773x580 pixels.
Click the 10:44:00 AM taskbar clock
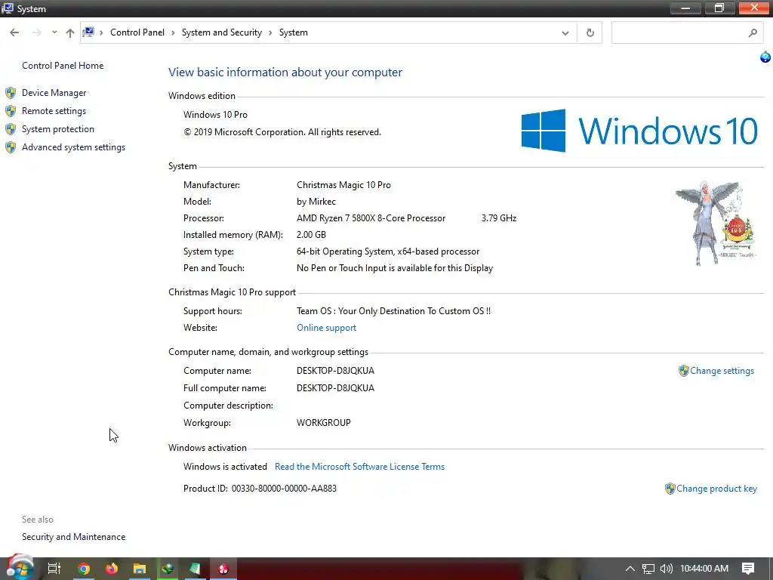pos(704,569)
